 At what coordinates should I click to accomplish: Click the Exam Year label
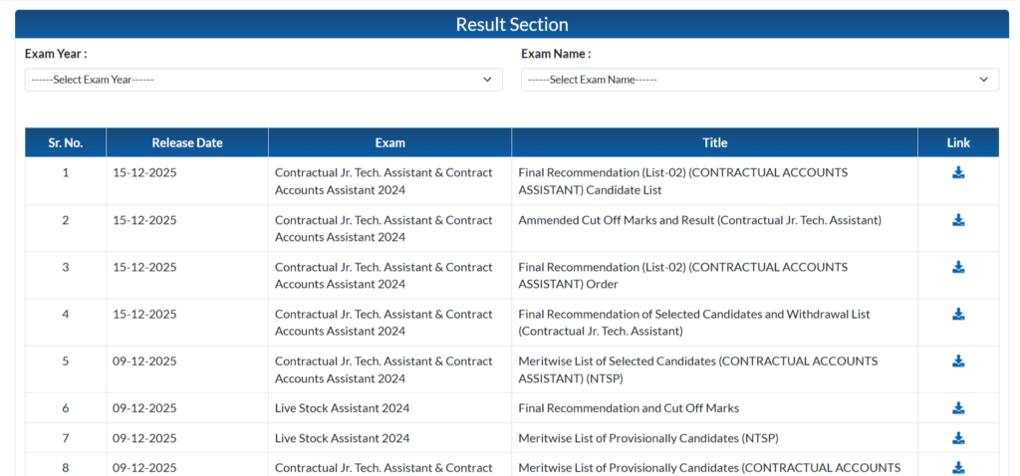(56, 54)
